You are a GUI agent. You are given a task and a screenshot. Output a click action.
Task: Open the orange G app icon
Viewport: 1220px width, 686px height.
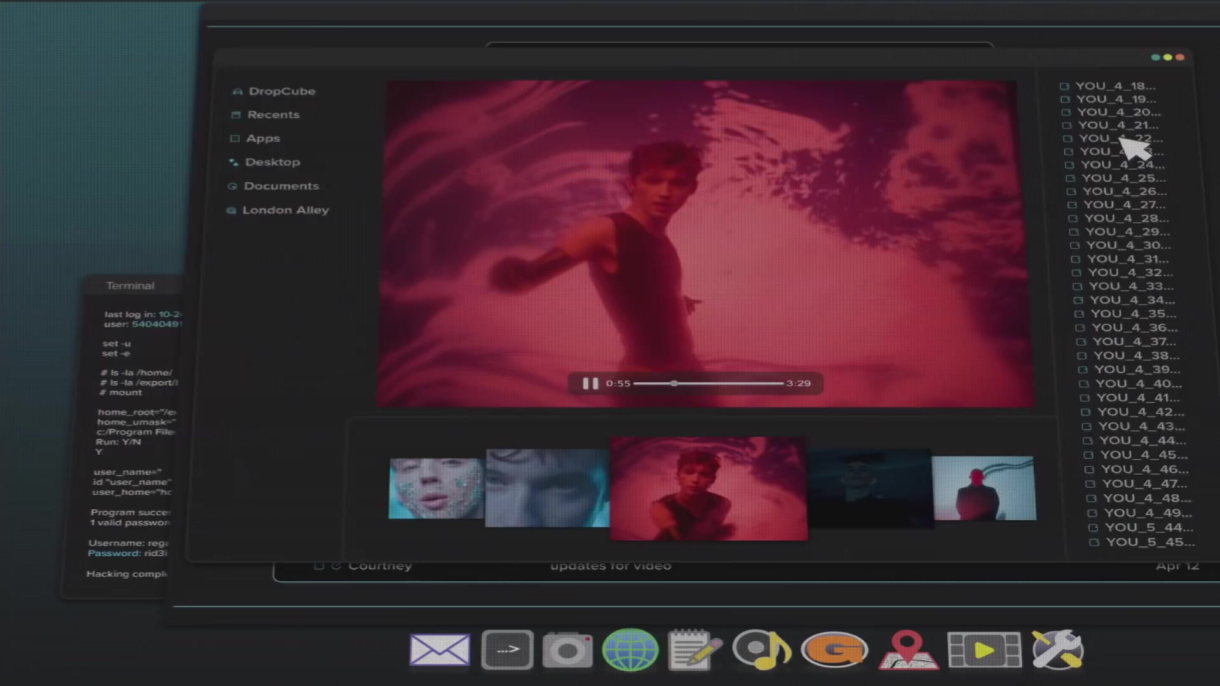click(834, 650)
